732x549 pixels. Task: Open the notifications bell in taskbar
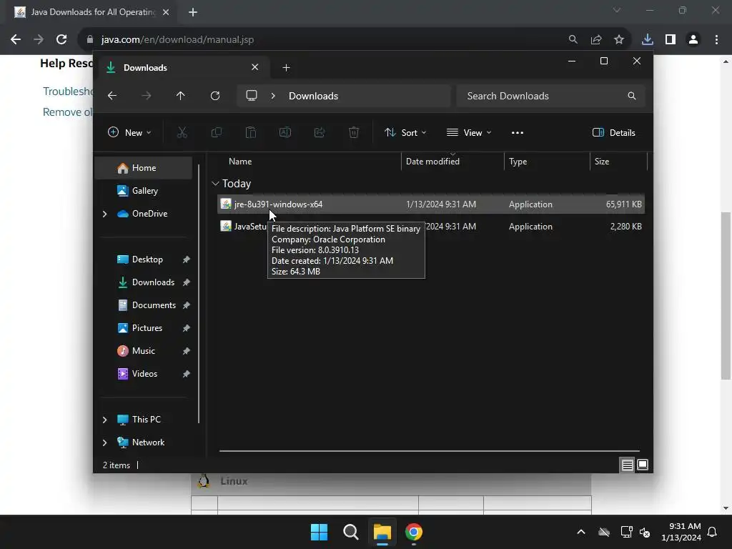point(713,532)
